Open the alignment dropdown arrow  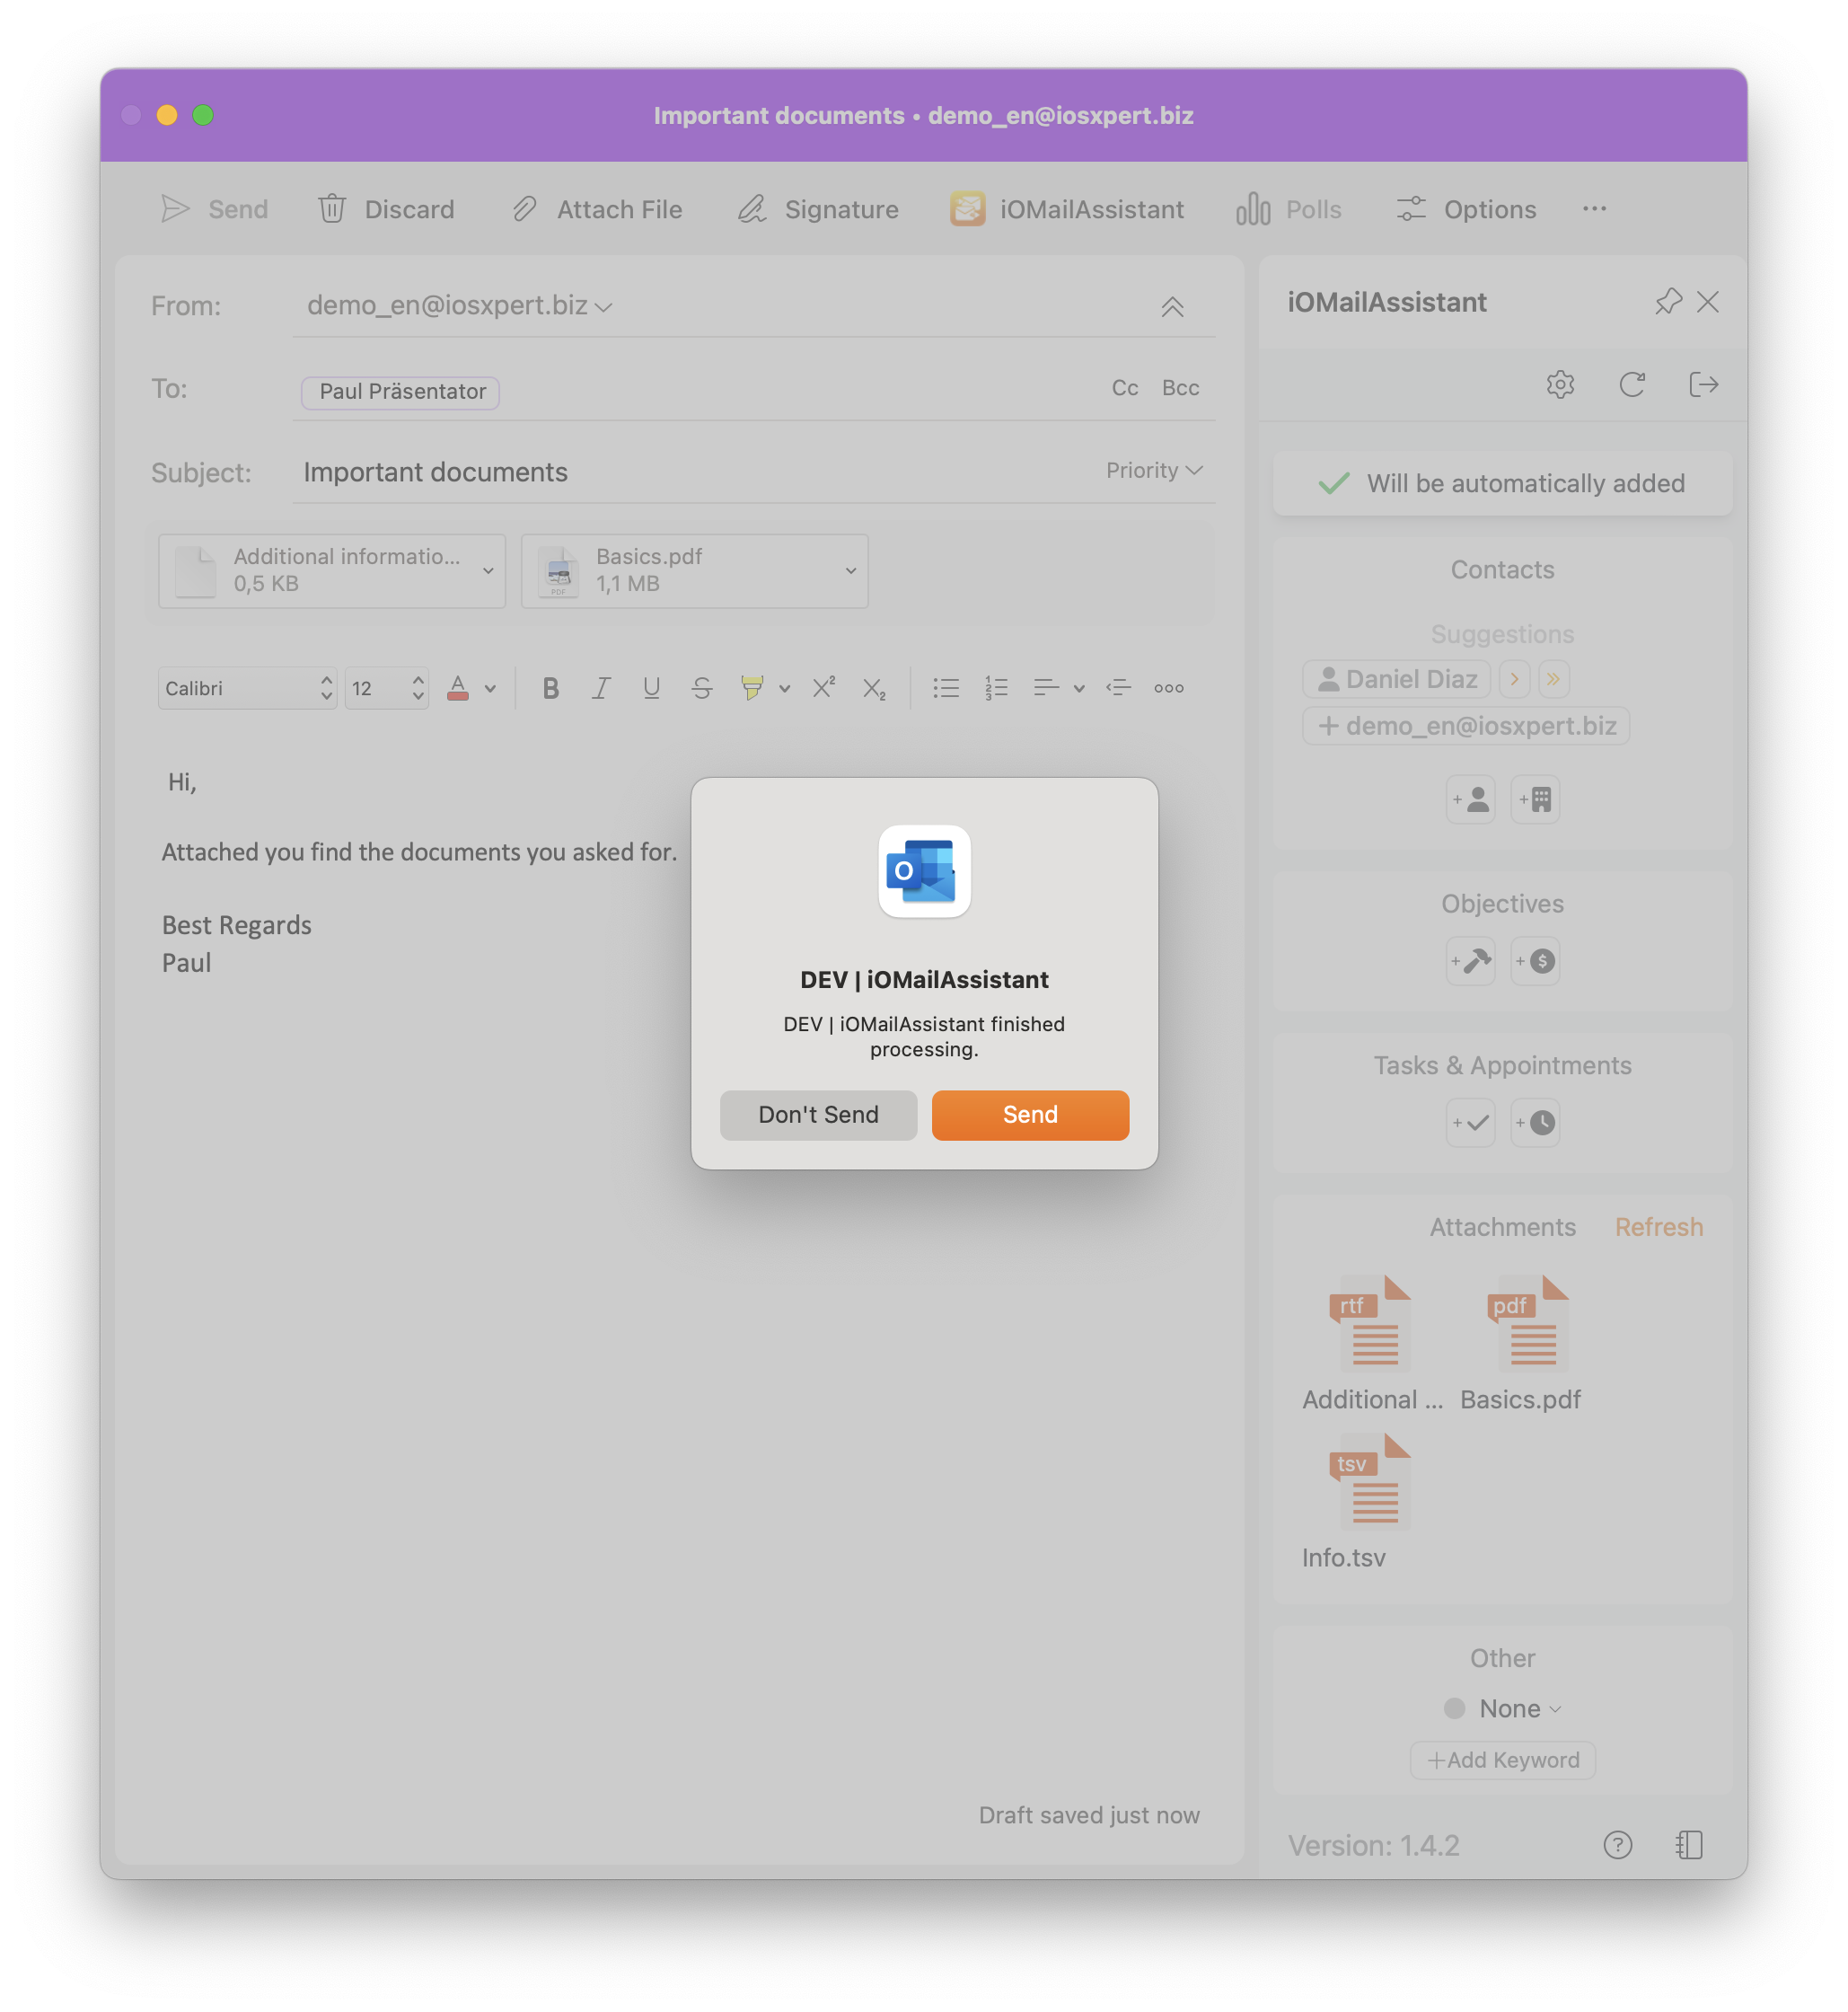[1079, 688]
